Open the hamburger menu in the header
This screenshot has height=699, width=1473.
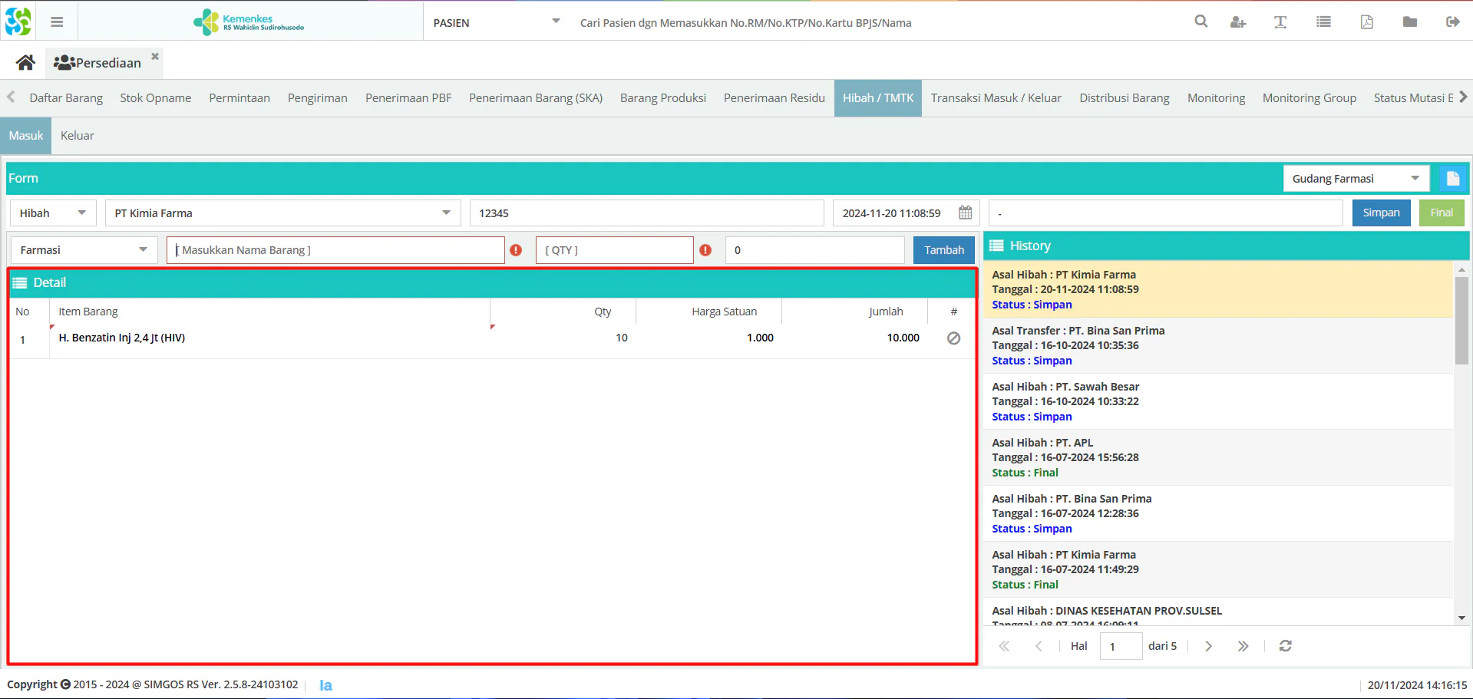click(57, 22)
